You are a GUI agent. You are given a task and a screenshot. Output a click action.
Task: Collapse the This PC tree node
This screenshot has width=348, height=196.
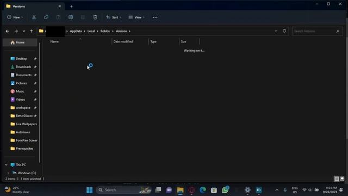(6, 165)
